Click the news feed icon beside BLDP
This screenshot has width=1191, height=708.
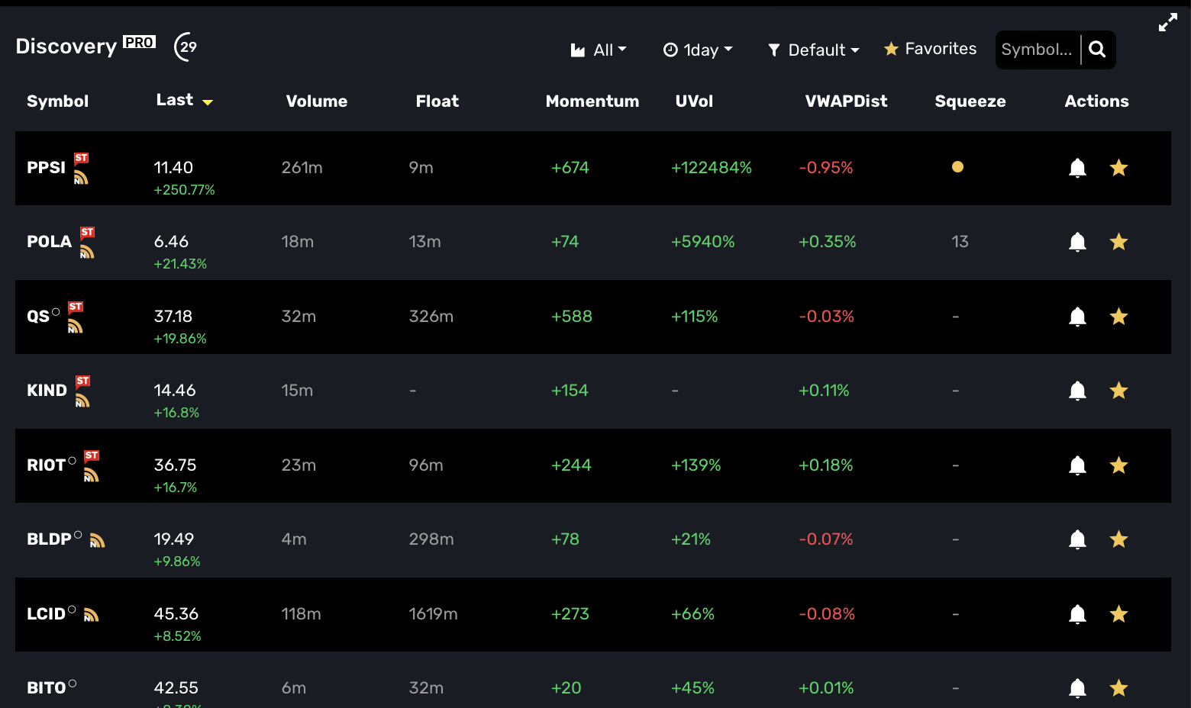97,541
